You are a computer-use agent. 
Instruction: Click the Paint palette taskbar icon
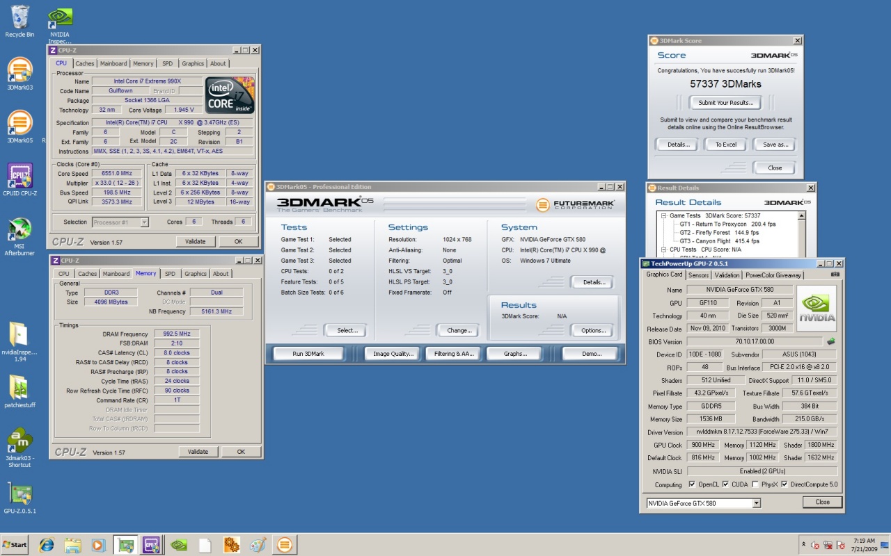point(258,544)
